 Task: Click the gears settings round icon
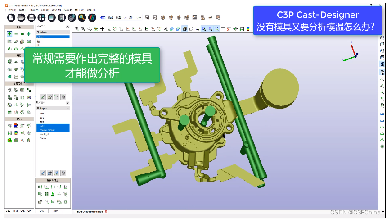click(72, 18)
